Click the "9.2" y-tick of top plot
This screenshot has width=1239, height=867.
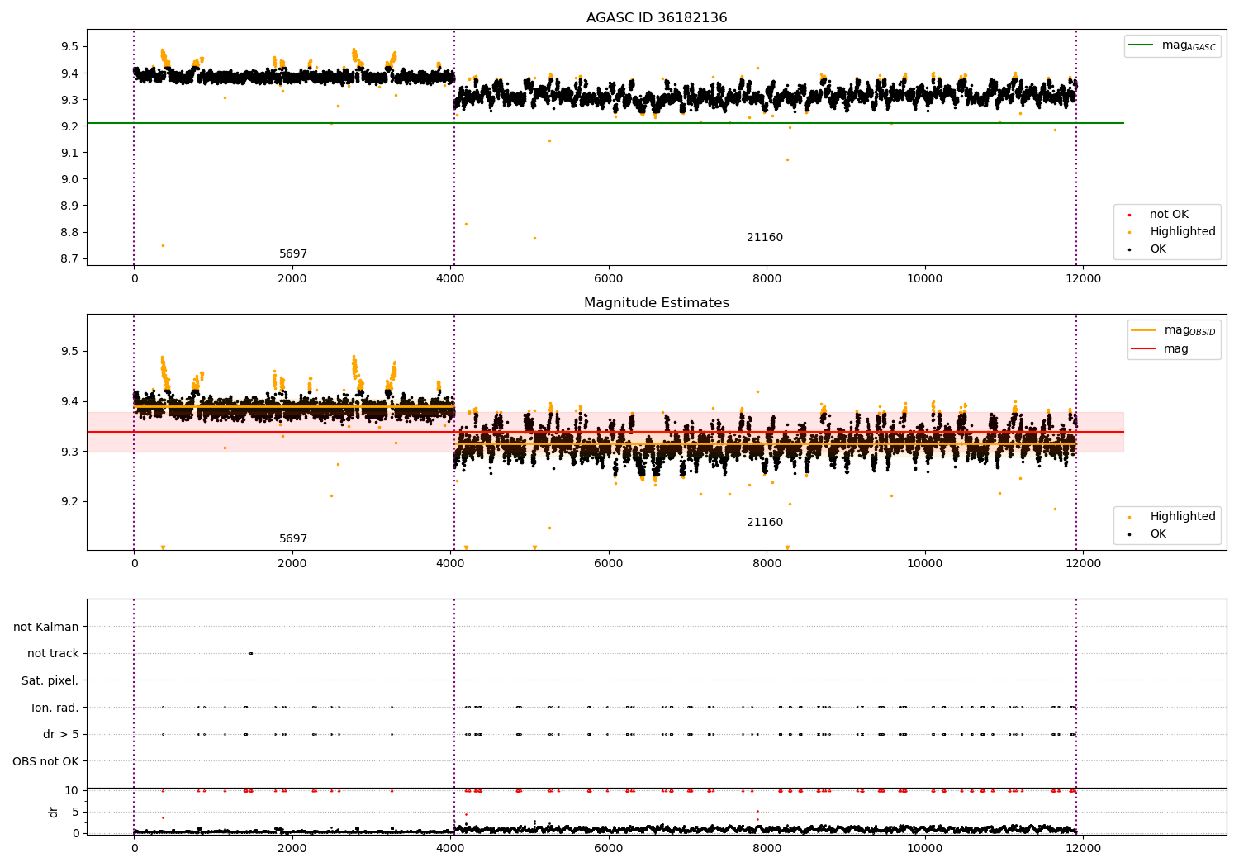pos(70,126)
